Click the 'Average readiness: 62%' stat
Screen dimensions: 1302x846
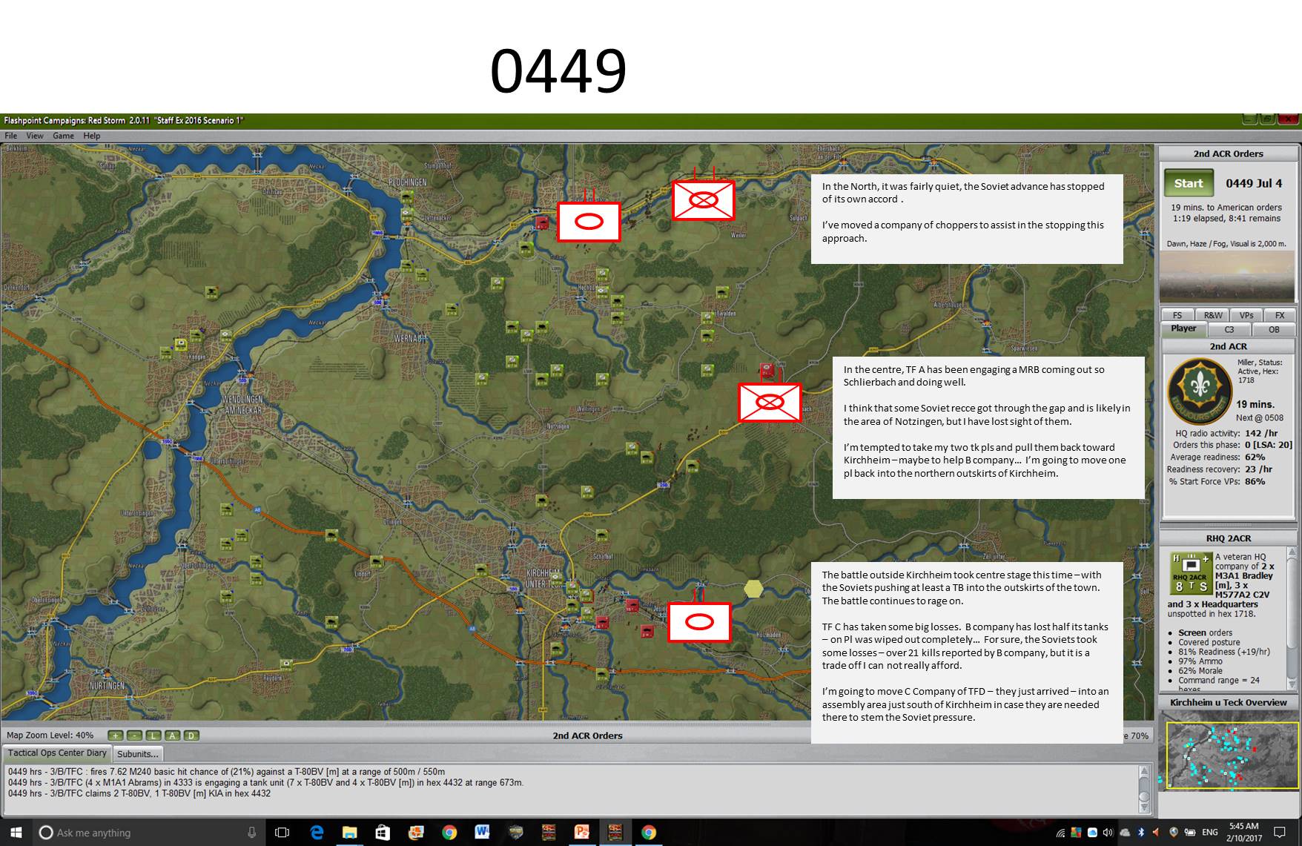point(1217,457)
